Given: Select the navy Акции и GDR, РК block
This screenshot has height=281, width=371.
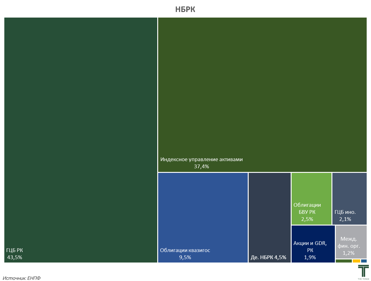Looking at the screenshot, I should pyautogui.click(x=313, y=237).
